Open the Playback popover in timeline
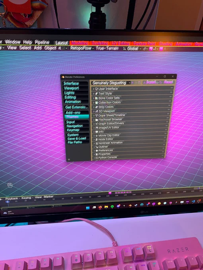The image size is (203, 270). tap(12, 199)
